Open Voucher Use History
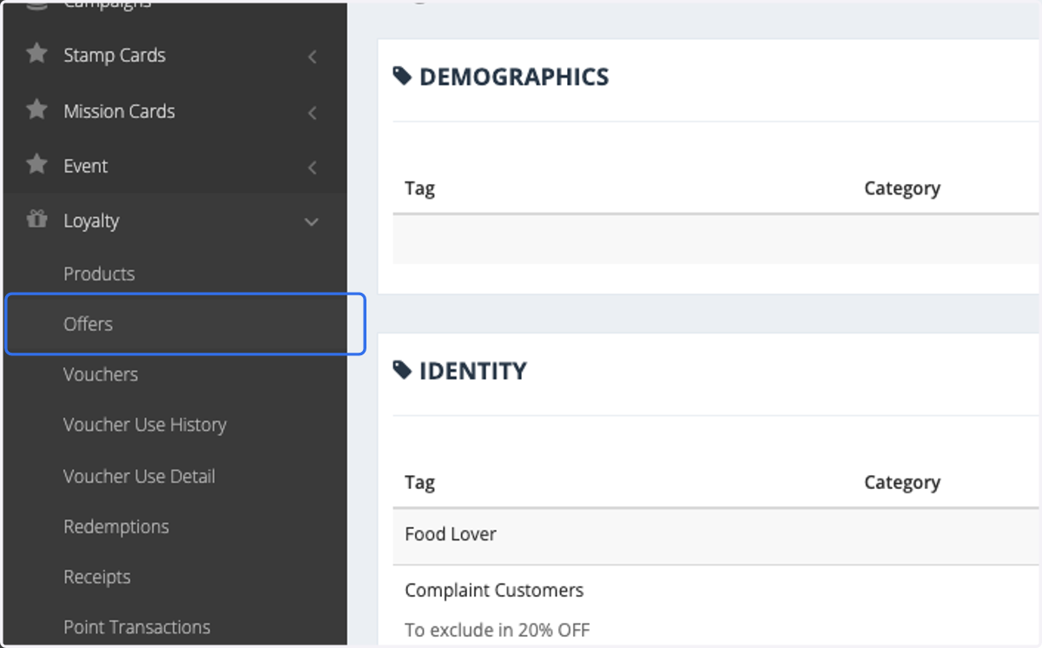The width and height of the screenshot is (1042, 648). click(145, 425)
